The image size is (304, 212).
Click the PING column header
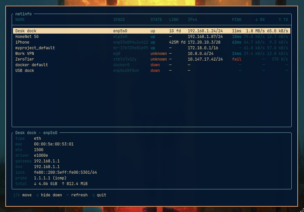[x=237, y=20]
